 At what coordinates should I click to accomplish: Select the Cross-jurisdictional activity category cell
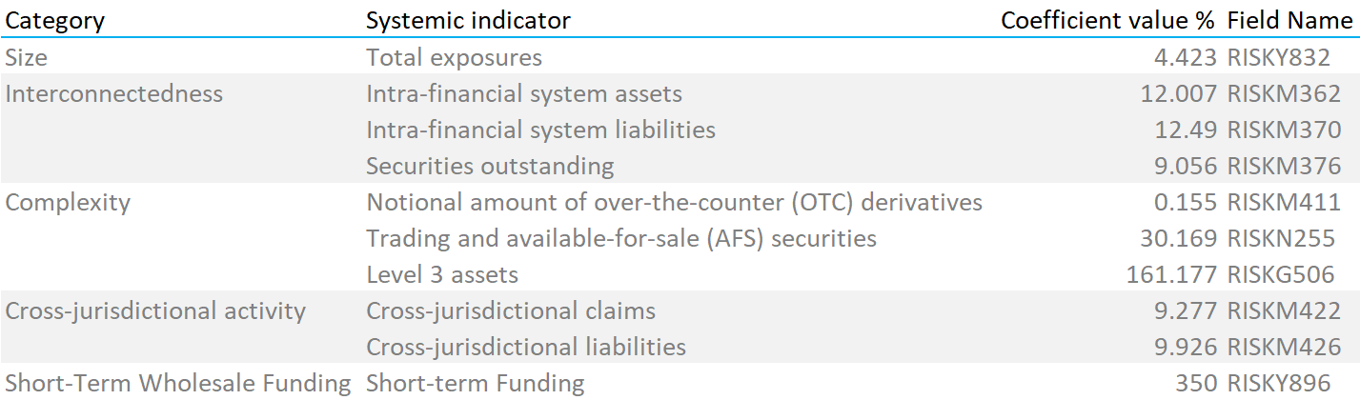156,310
